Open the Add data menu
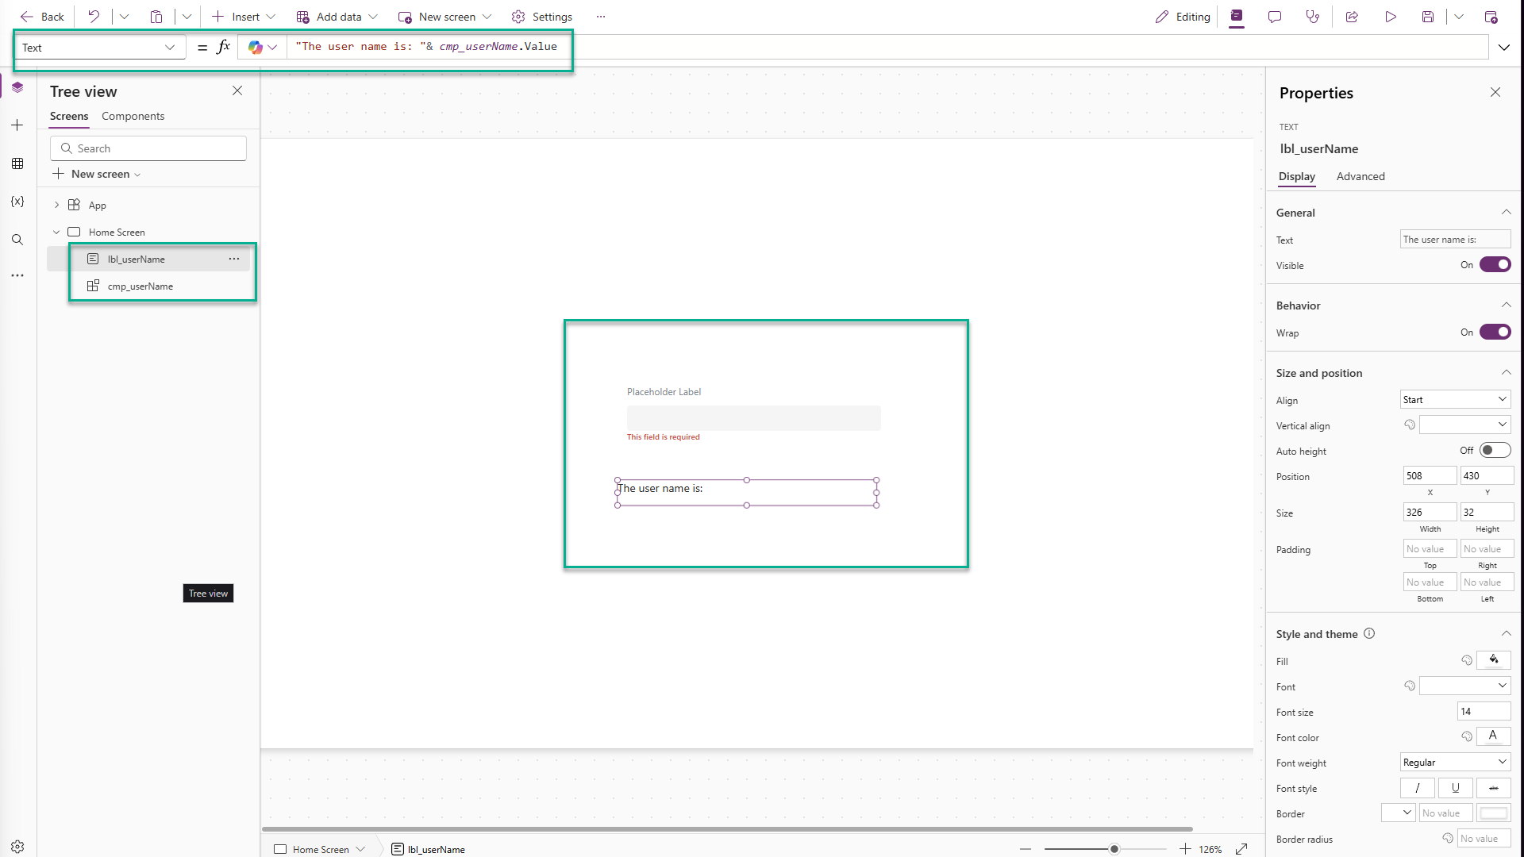 pyautogui.click(x=337, y=17)
